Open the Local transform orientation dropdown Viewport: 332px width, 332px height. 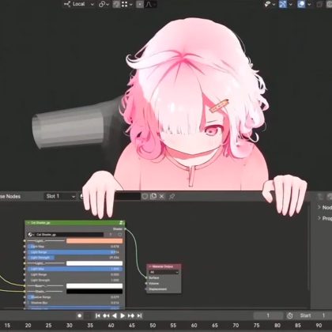pos(78,4)
